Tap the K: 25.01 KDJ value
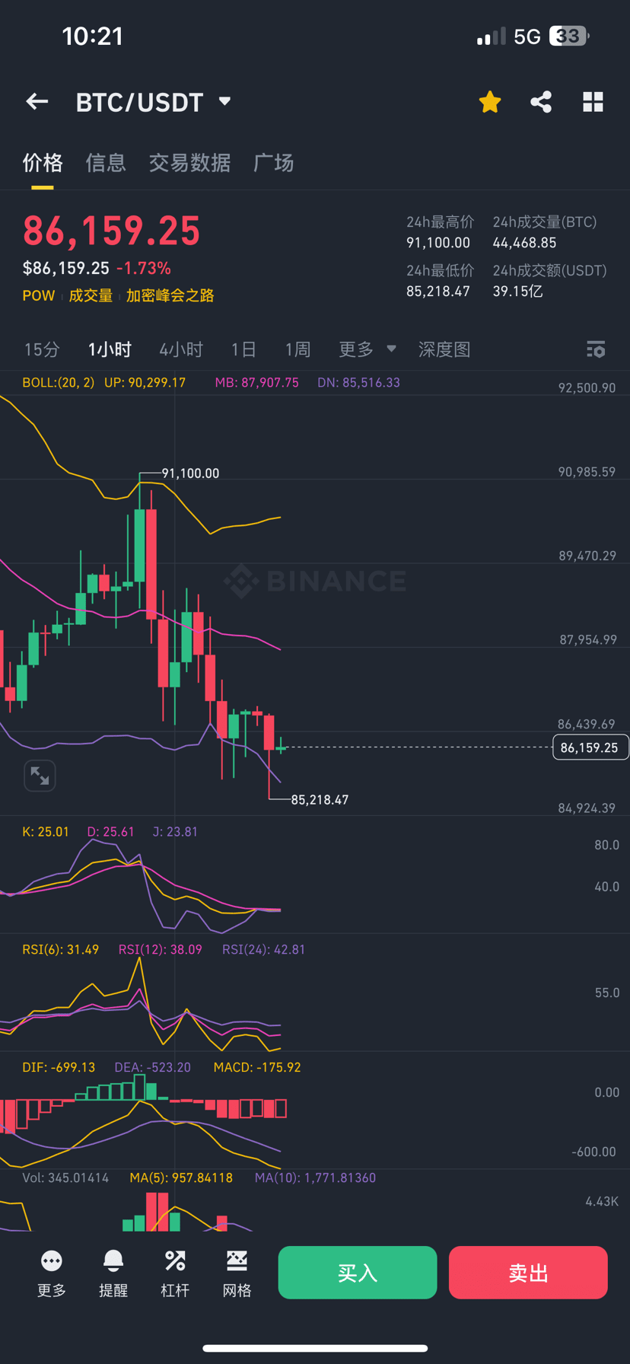630x1364 pixels. pyautogui.click(x=46, y=832)
